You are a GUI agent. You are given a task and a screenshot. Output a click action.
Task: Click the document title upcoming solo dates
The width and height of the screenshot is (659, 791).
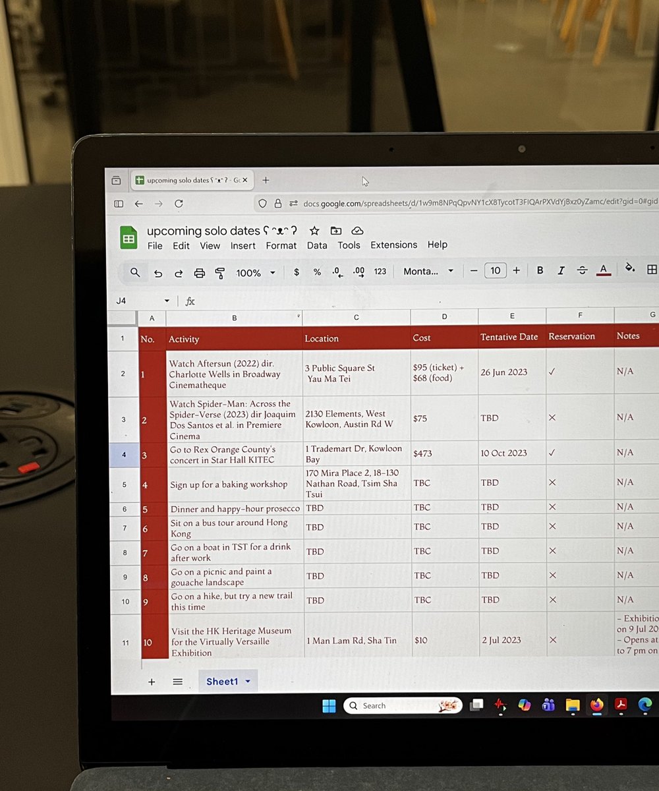222,231
